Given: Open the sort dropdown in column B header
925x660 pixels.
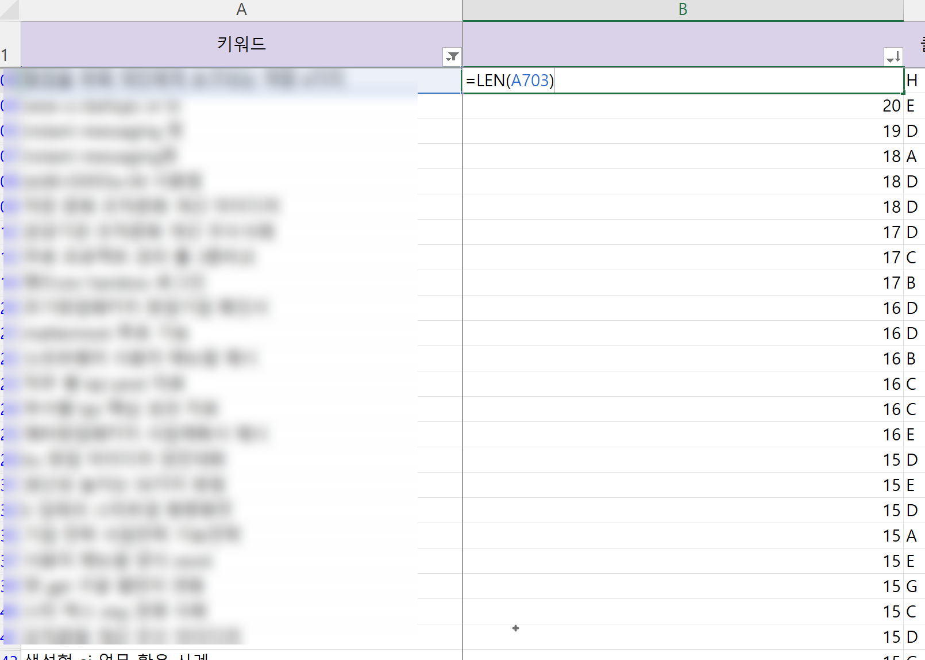Looking at the screenshot, I should 893,56.
